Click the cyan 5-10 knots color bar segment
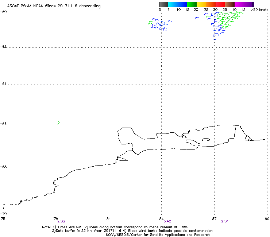Viewport: 270px width, 237px height. coord(173,4)
